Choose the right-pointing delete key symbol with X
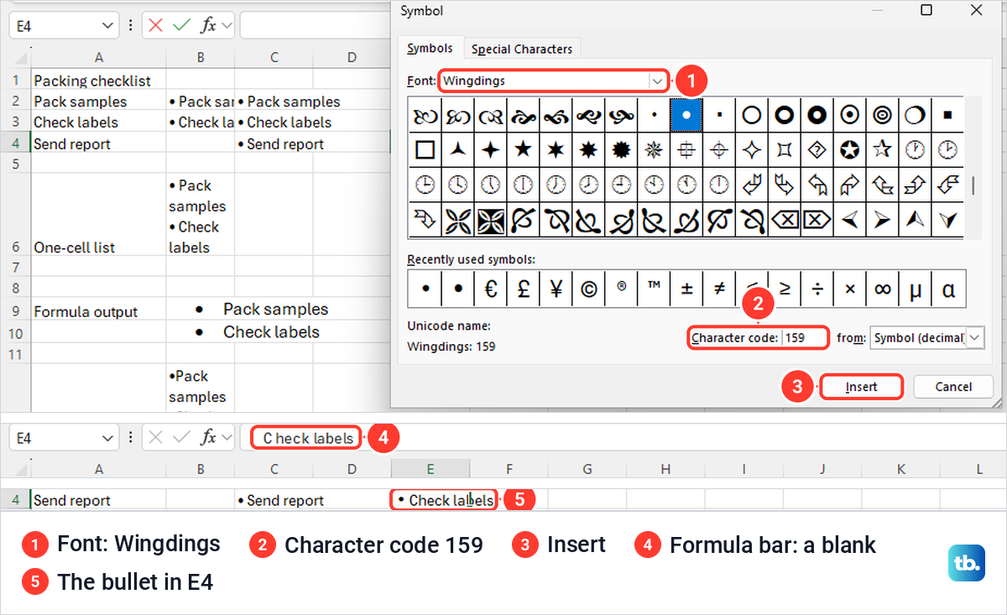The image size is (1007, 615). (x=817, y=220)
